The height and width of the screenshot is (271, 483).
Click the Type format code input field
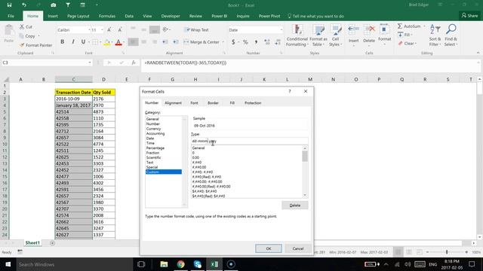(x=249, y=141)
